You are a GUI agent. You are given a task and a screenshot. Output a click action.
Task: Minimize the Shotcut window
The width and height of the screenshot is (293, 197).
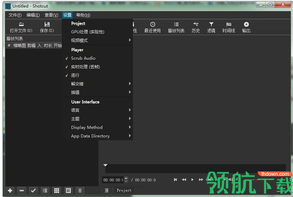point(261,5)
